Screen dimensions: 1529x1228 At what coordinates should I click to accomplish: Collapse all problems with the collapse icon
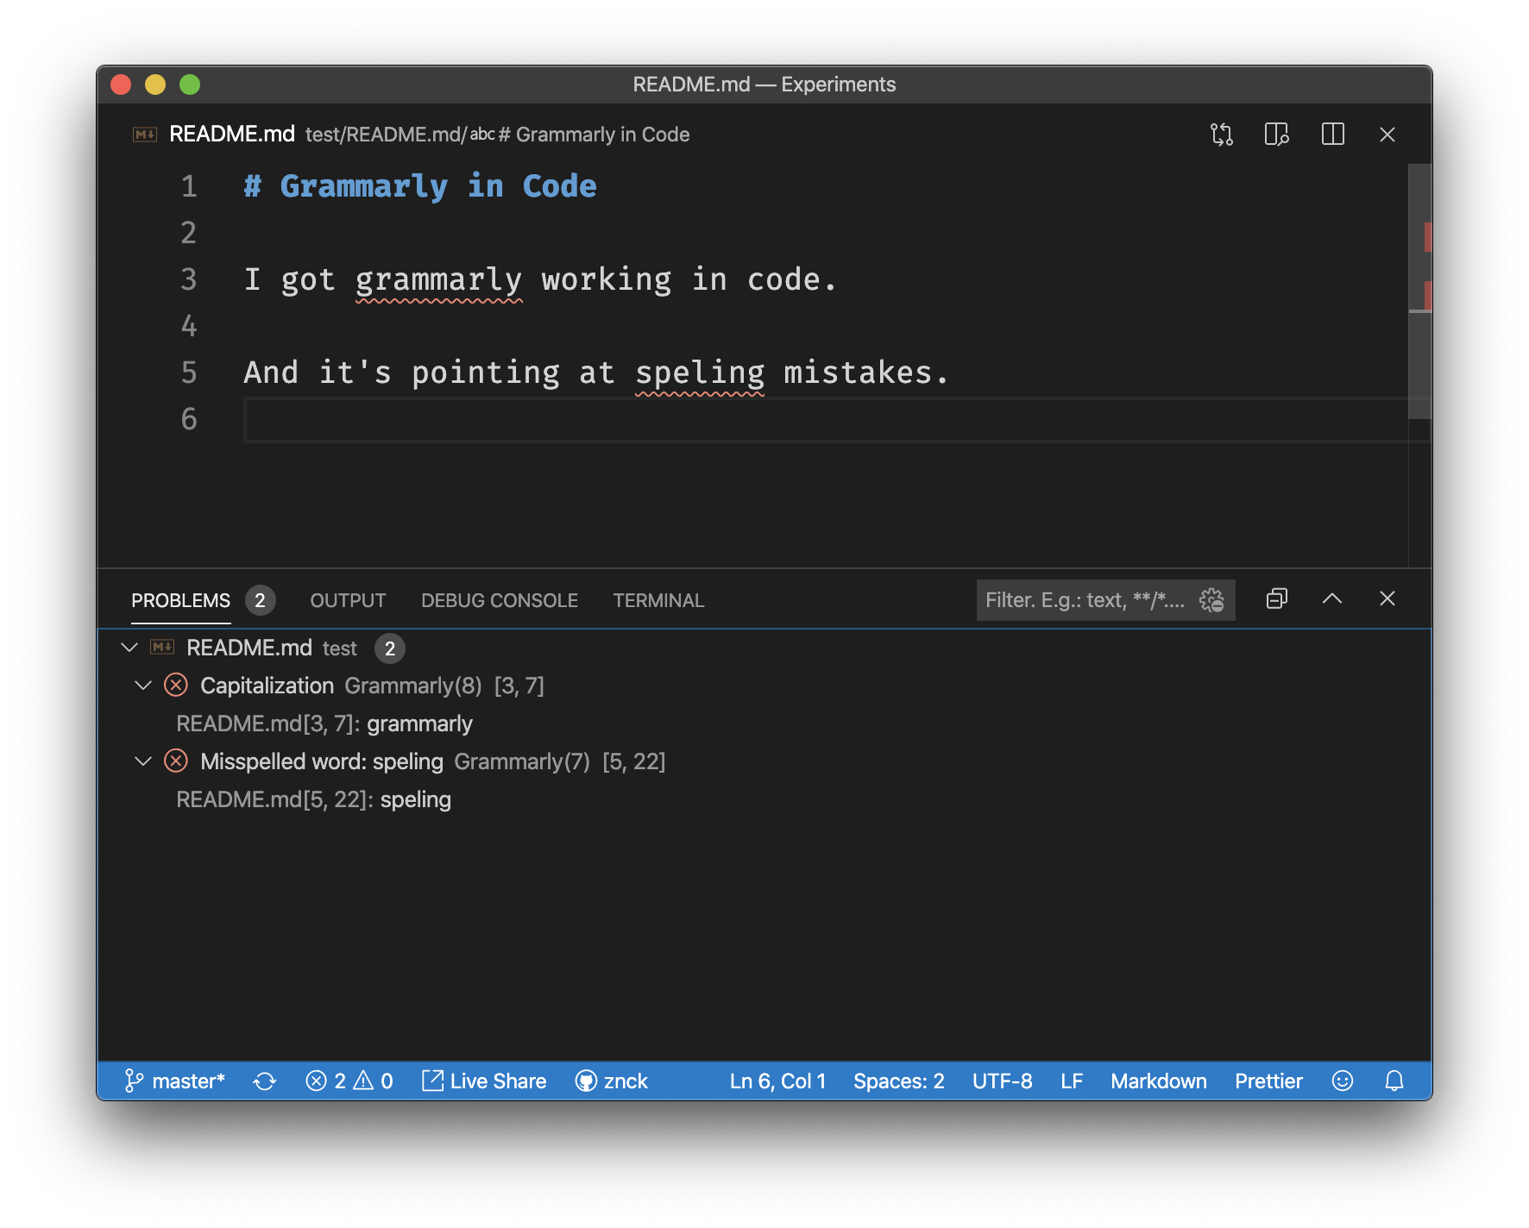click(x=1276, y=599)
